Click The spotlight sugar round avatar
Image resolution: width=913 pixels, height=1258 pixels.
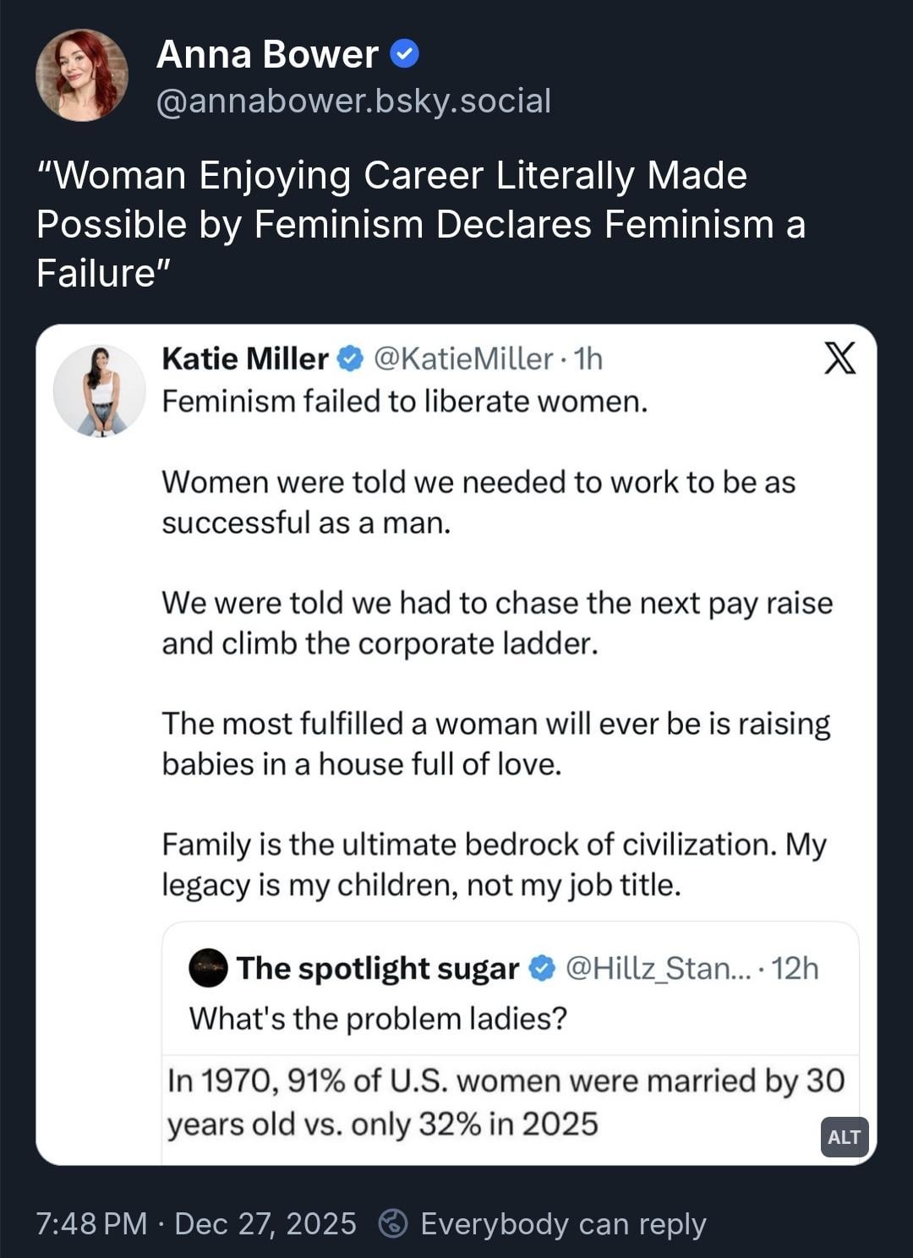click(208, 968)
